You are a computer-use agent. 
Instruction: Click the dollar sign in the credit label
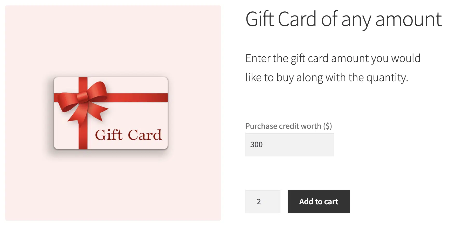pyautogui.click(x=328, y=126)
